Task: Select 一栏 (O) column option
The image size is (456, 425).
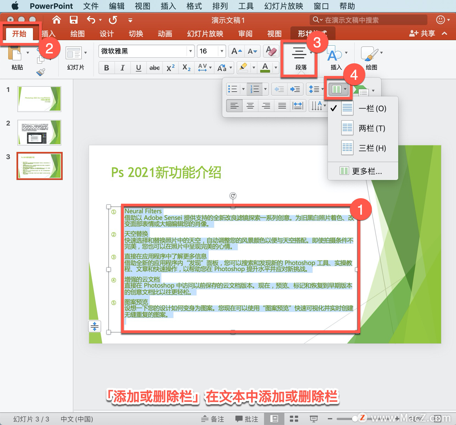Action: [x=363, y=108]
